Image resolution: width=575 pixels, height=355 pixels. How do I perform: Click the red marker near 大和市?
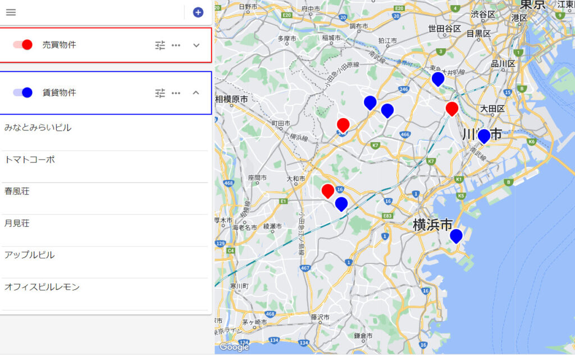tap(328, 191)
